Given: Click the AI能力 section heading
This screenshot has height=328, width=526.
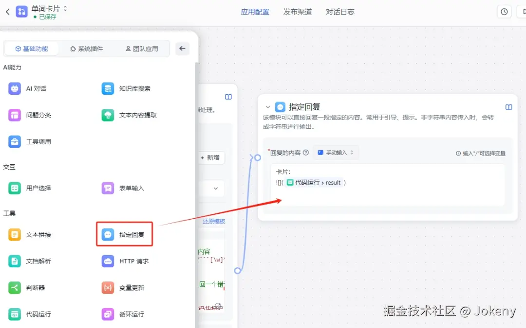Looking at the screenshot, I should (x=12, y=67).
